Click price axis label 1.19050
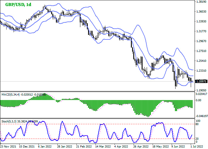This screenshot has height=149, width=208. [x=201, y=90]
